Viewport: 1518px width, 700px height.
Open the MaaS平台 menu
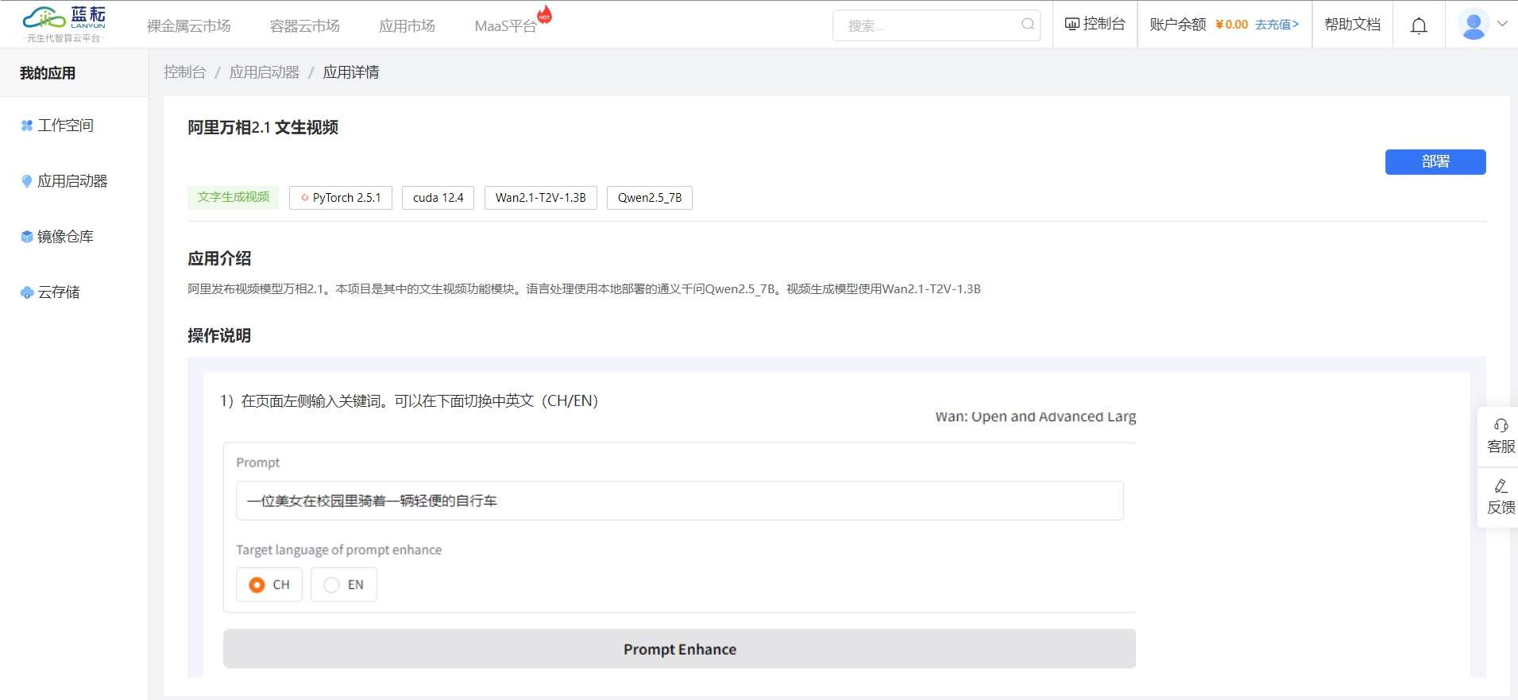(505, 26)
